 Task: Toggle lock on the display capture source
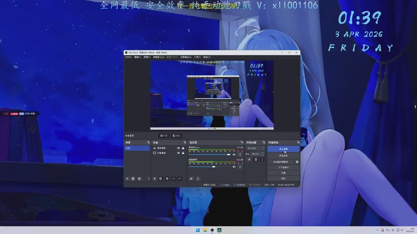pos(183,153)
